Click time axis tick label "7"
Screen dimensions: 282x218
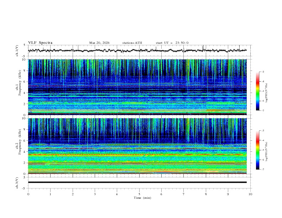pos(184,194)
